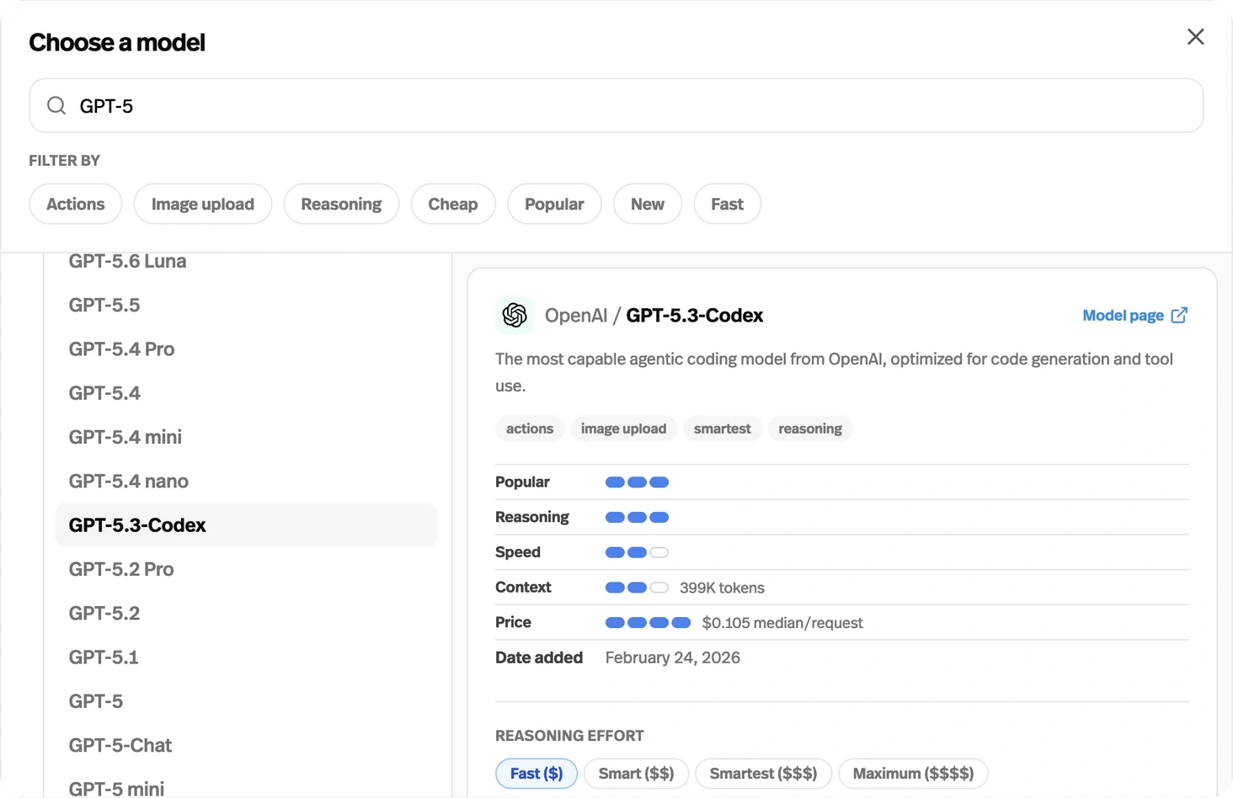
Task: Select GPT-5.4 mini in model list
Action: pos(246,437)
